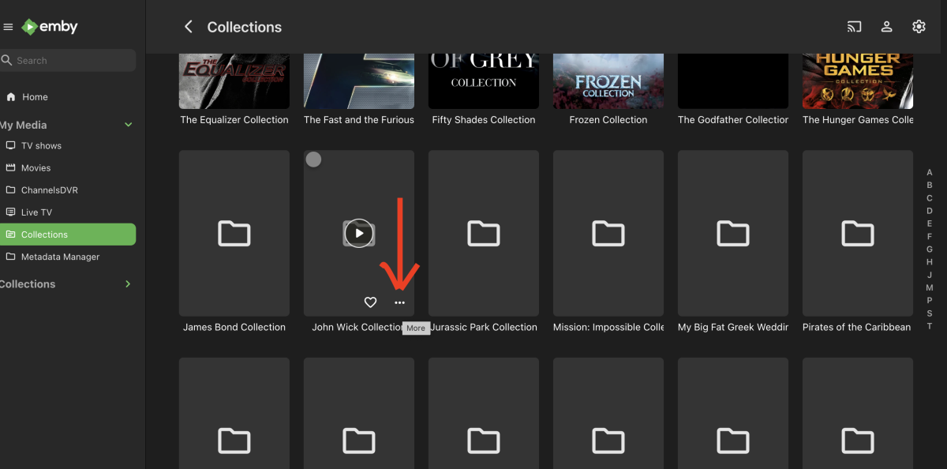
Task: Select the John Wick Collection checkbox circle
Action: [313, 159]
